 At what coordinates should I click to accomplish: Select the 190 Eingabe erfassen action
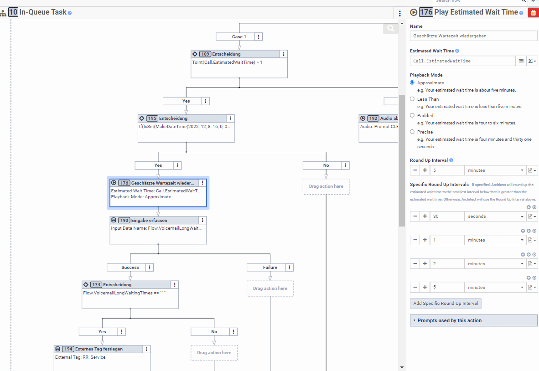[158, 230]
